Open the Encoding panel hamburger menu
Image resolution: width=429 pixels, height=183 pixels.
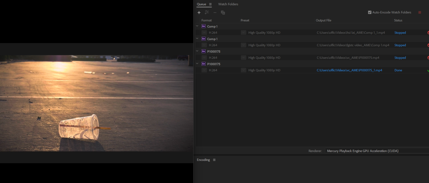214,160
